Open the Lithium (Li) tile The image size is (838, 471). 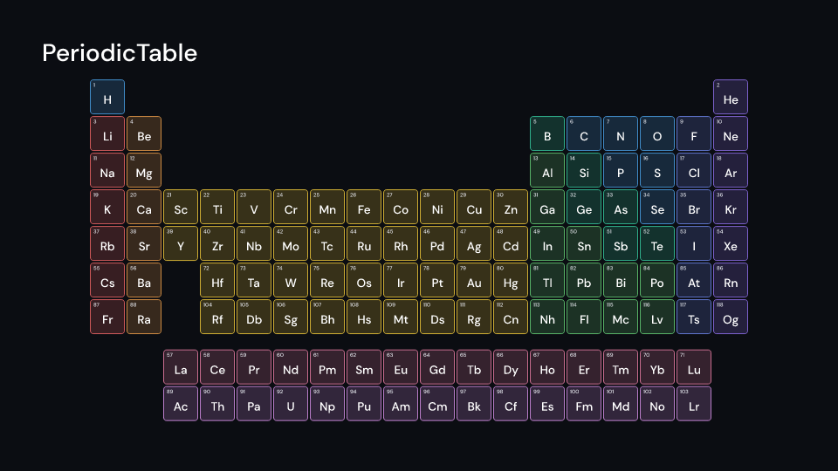coord(107,133)
